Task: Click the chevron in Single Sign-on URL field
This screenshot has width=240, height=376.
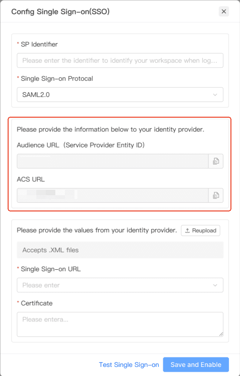Action: (x=215, y=285)
